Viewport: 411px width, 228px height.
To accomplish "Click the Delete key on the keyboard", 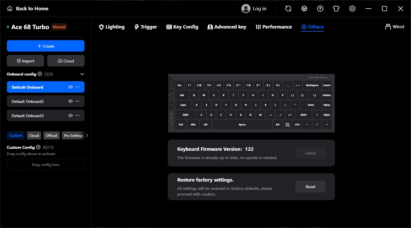I will [x=327, y=95].
